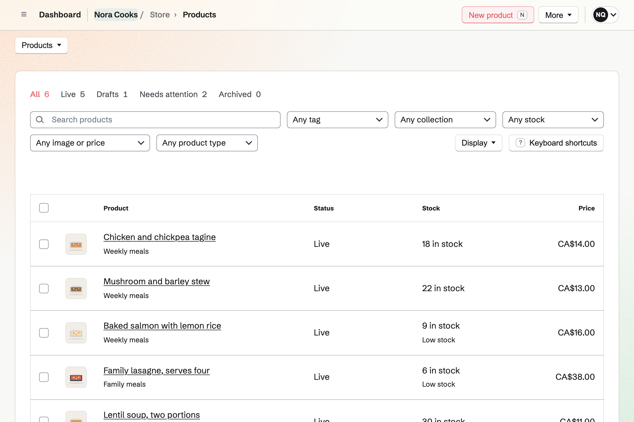This screenshot has height=422, width=634.
Task: Open the Any product type filter
Action: pos(207,143)
